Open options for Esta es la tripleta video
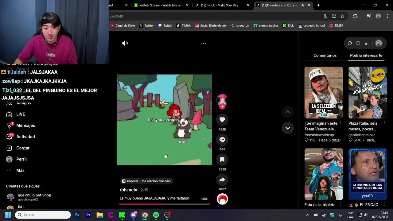 click(340, 205)
